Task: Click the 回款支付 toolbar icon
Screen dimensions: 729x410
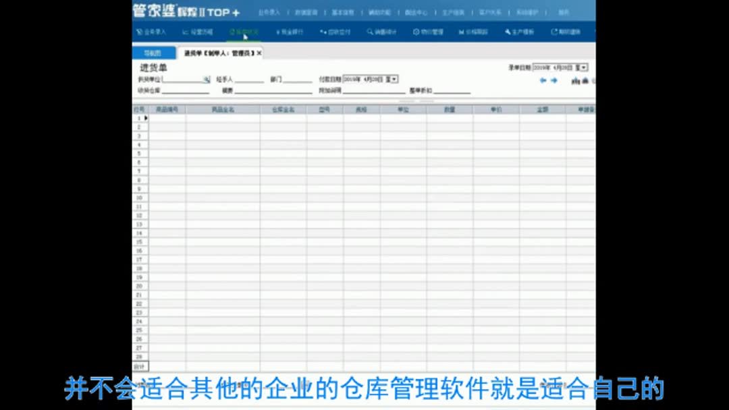Action: pos(335,31)
